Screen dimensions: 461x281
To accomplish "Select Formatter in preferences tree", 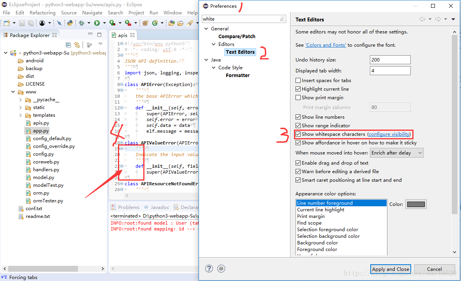I will click(x=238, y=75).
